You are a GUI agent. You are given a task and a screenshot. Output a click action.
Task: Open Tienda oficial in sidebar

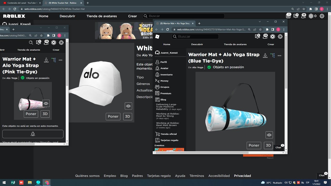pos(166,134)
